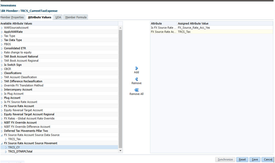Expand TRCS_Tax arrow under Source Data Source
Viewport: 275px width, 163px height.
point(6,139)
